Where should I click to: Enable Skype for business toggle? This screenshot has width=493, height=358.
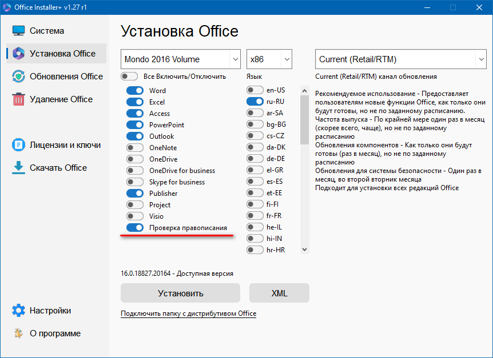(135, 182)
